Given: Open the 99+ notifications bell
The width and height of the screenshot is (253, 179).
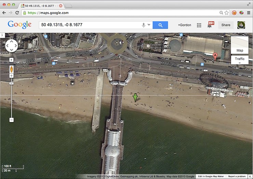Looking at the screenshot, I should (210, 25).
